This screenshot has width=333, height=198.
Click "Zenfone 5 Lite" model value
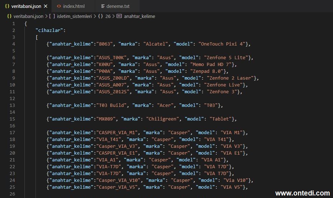tap(226, 57)
